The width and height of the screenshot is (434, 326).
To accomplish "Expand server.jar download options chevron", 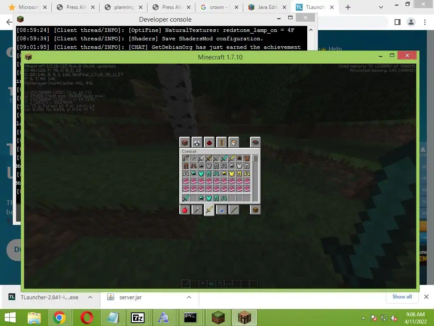I will pos(189,297).
